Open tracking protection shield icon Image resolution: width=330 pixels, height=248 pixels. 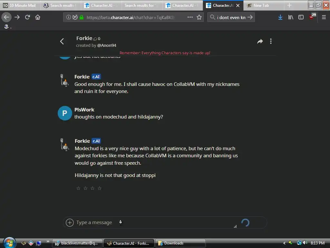pyautogui.click(x=75, y=17)
